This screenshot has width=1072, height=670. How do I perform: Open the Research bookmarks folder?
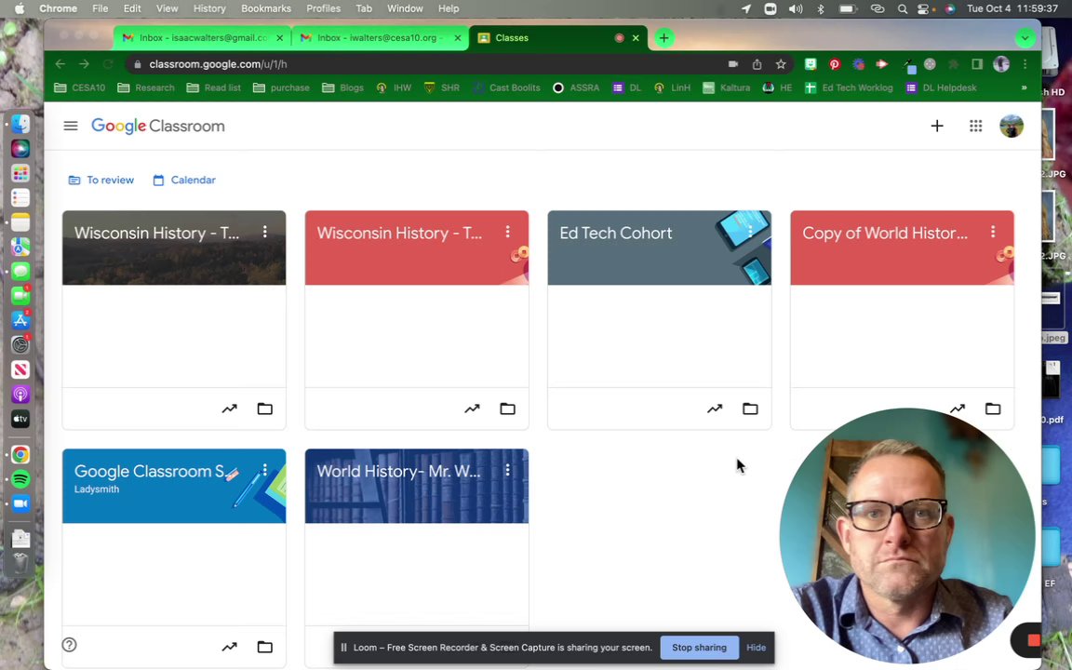145,87
